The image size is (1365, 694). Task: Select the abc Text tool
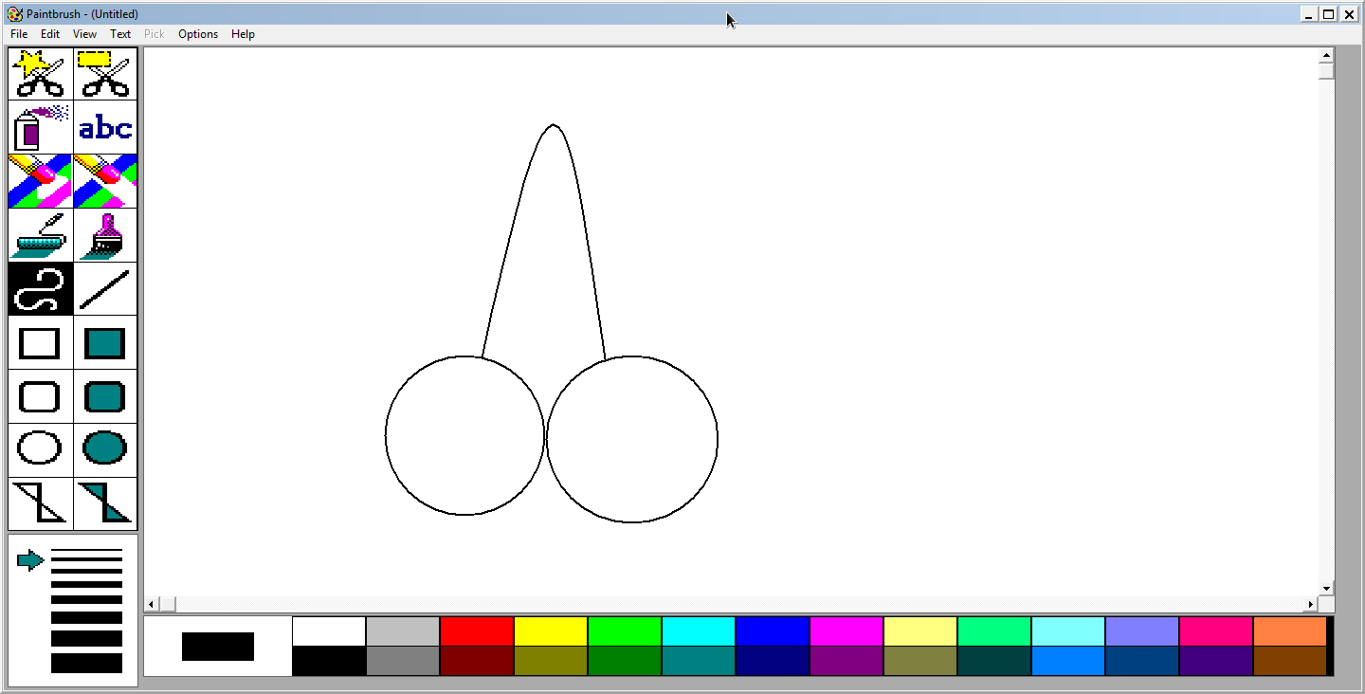click(105, 127)
